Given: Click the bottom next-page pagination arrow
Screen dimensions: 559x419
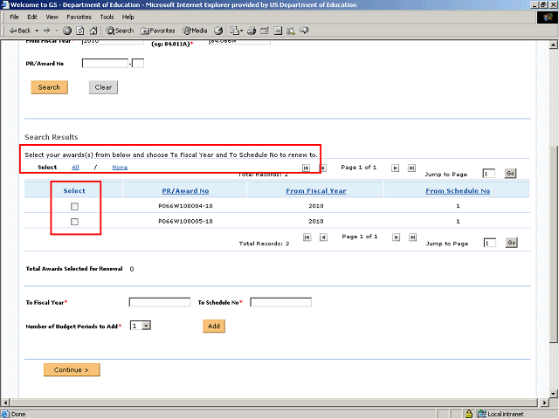Looking at the screenshot, I should coord(395,237).
